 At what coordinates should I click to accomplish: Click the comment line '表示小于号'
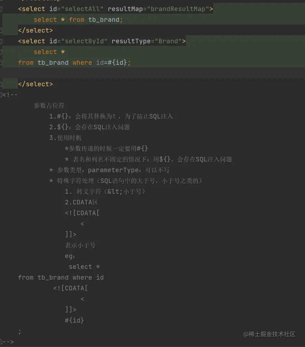pyautogui.click(x=80, y=245)
